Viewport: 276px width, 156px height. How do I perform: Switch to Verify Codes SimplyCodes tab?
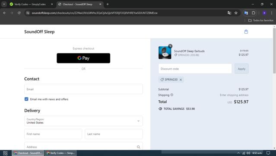30,4
